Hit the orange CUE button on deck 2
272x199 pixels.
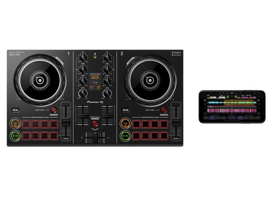point(125,123)
